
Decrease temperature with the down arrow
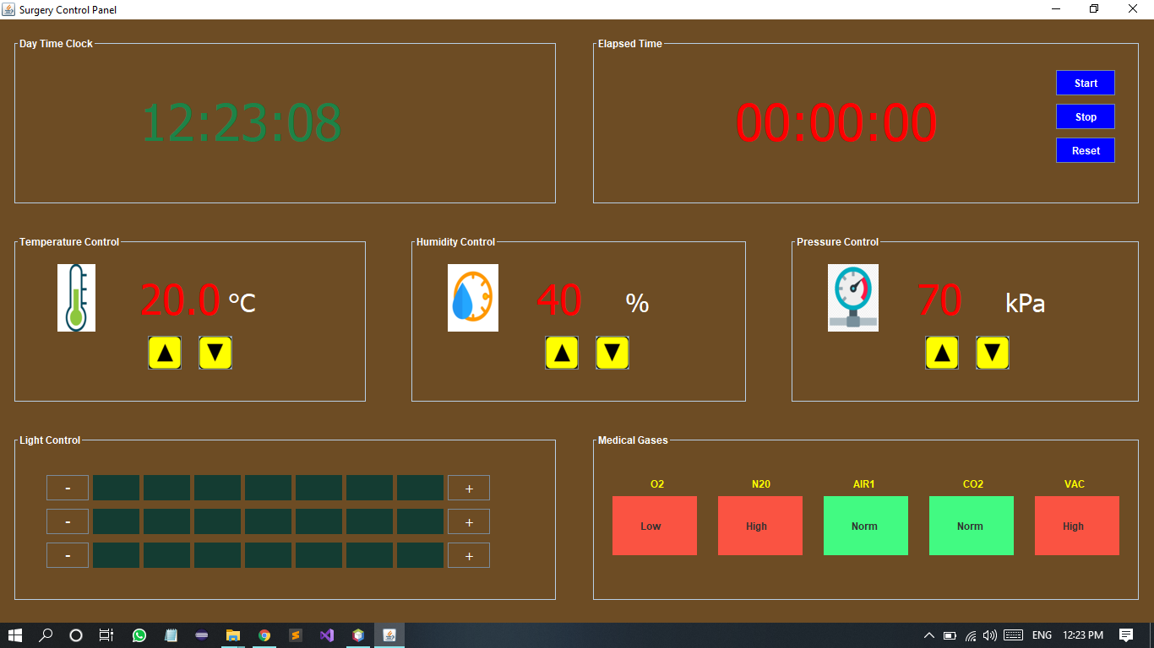click(215, 353)
